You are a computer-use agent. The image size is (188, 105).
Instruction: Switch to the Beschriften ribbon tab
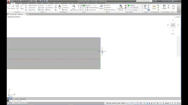point(25,3)
